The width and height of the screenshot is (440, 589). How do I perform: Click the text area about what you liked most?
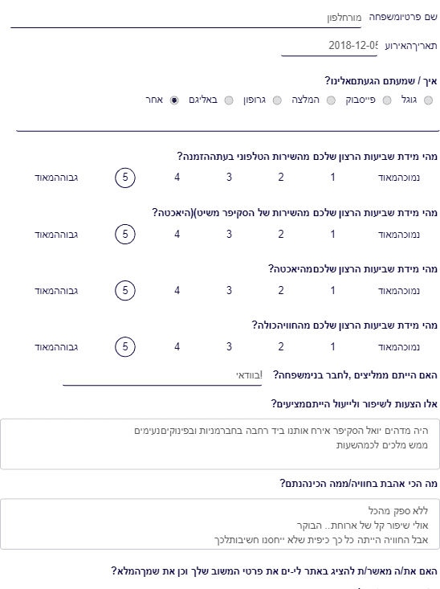coord(220,524)
